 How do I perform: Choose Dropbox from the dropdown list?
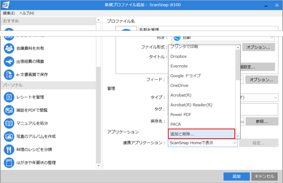pyautogui.click(x=178, y=56)
